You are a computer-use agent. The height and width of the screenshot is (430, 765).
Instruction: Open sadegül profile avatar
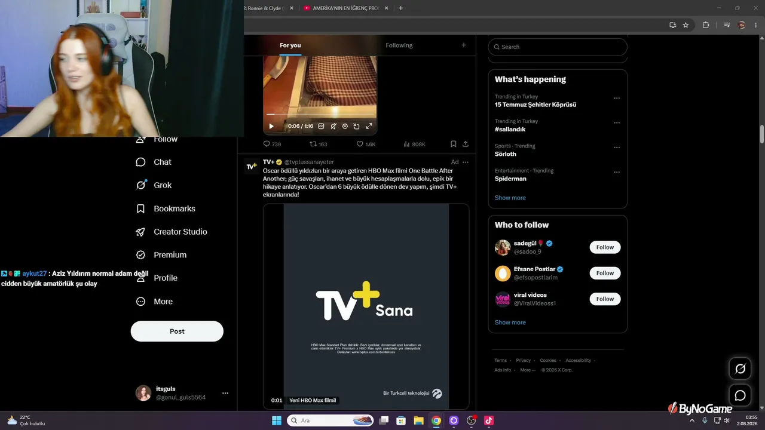click(x=503, y=247)
